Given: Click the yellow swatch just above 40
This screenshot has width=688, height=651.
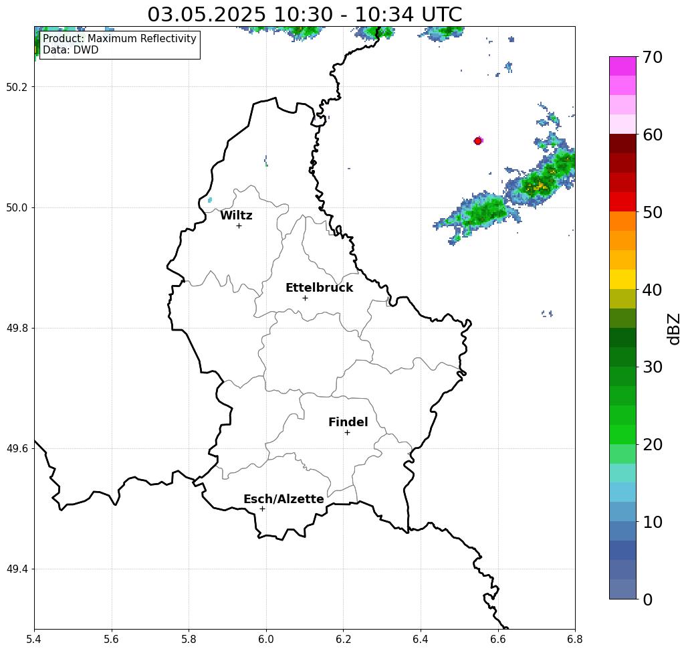Looking at the screenshot, I should pos(622,280).
